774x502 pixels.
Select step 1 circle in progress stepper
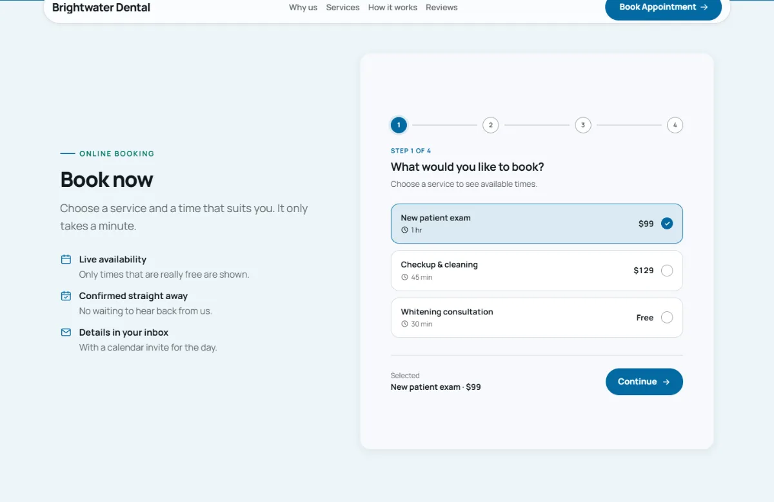(399, 125)
